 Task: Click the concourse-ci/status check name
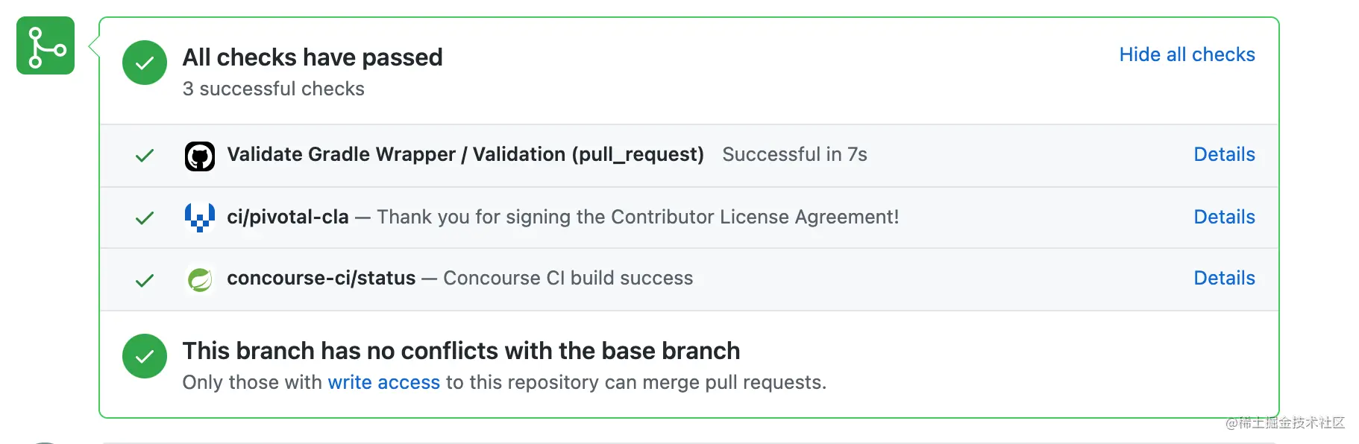(321, 278)
